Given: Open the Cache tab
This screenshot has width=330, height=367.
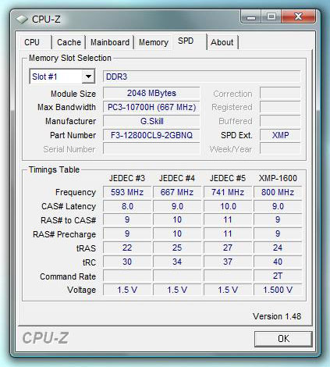Looking at the screenshot, I should click(x=69, y=42).
